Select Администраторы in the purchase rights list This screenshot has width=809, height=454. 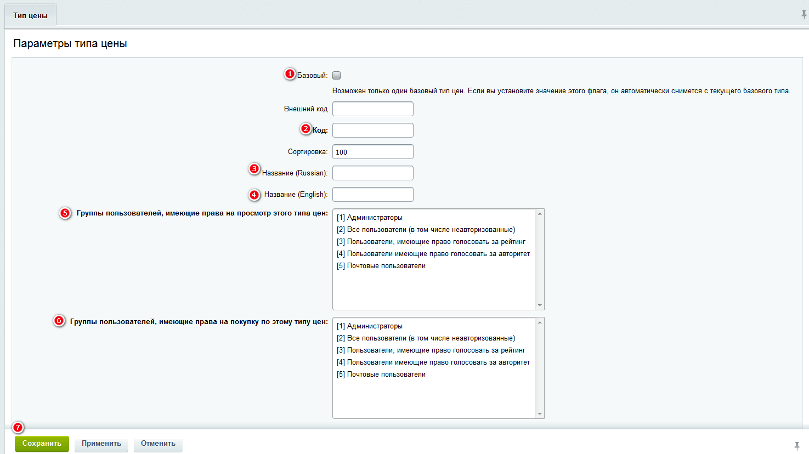click(x=435, y=326)
